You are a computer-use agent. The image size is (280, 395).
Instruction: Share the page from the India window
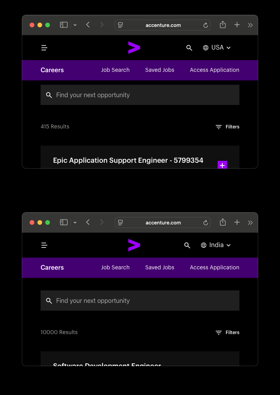[223, 222]
